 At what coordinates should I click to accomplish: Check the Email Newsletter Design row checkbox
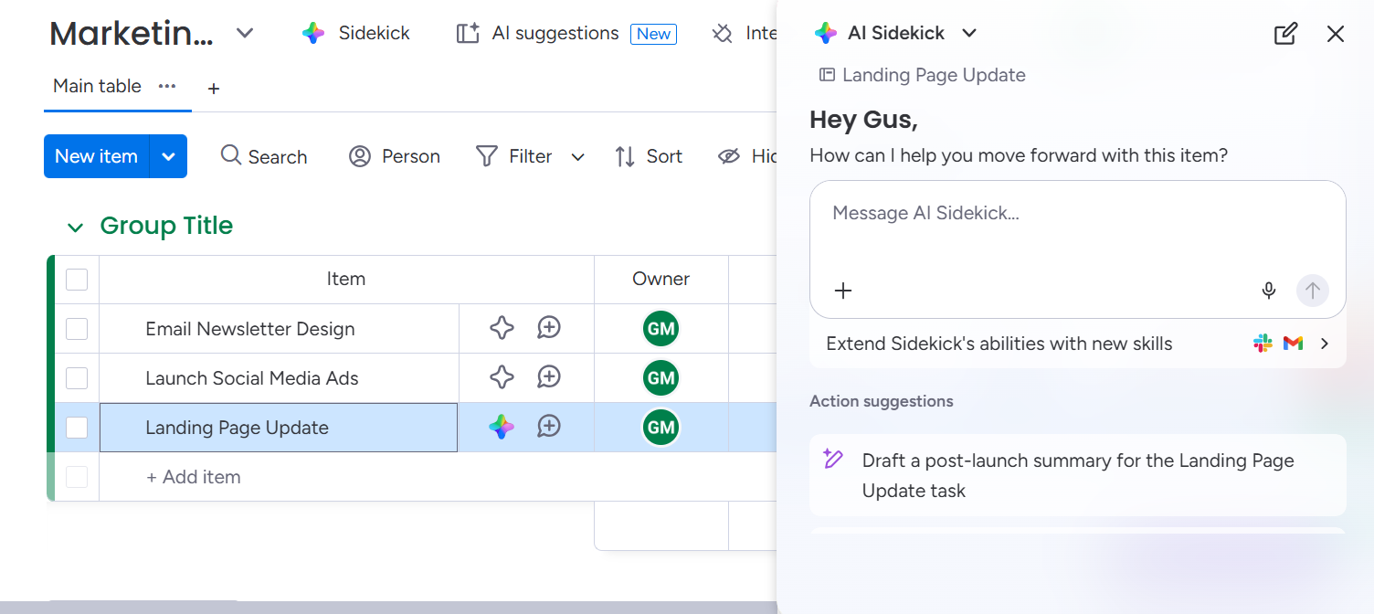(77, 329)
